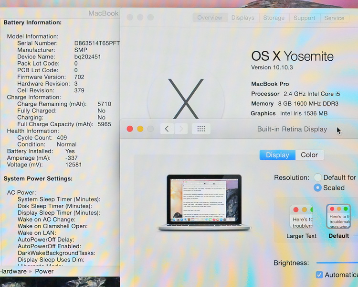
Task: Choose the Default scaling thumbnail
Action: 338,216
